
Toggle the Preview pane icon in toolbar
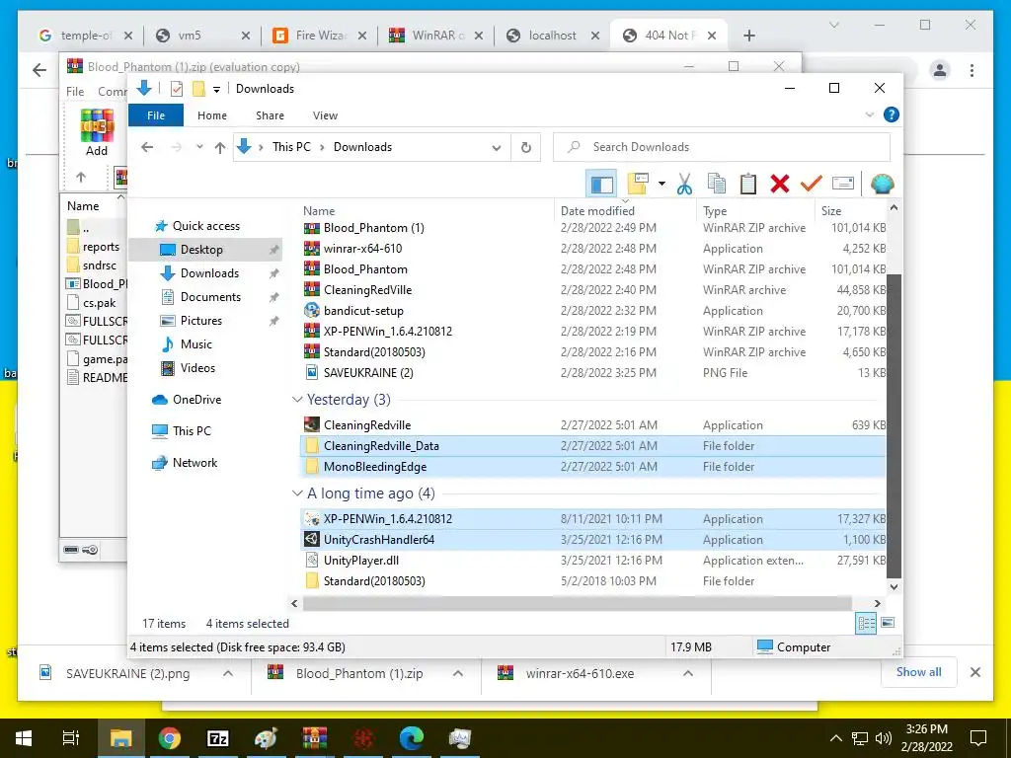click(x=601, y=184)
